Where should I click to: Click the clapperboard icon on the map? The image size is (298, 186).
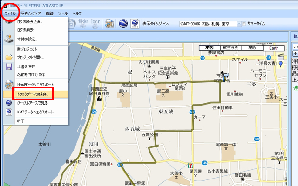(280, 57)
